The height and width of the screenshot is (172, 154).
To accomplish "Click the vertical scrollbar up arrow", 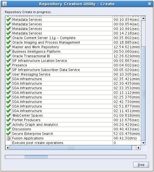I will coord(143,18).
